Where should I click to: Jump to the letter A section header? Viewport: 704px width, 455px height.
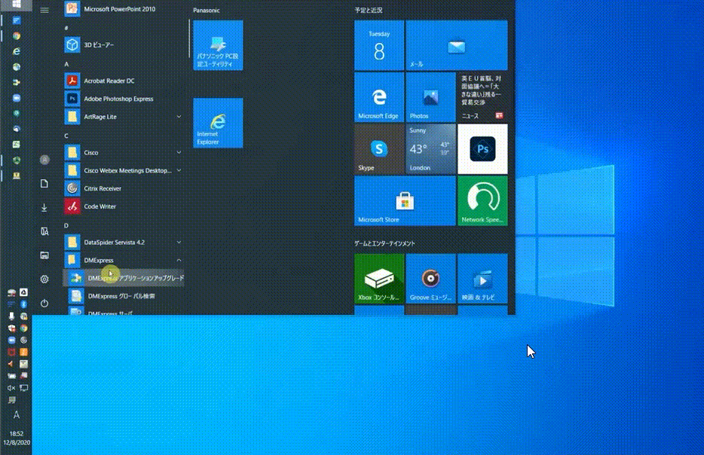point(66,64)
